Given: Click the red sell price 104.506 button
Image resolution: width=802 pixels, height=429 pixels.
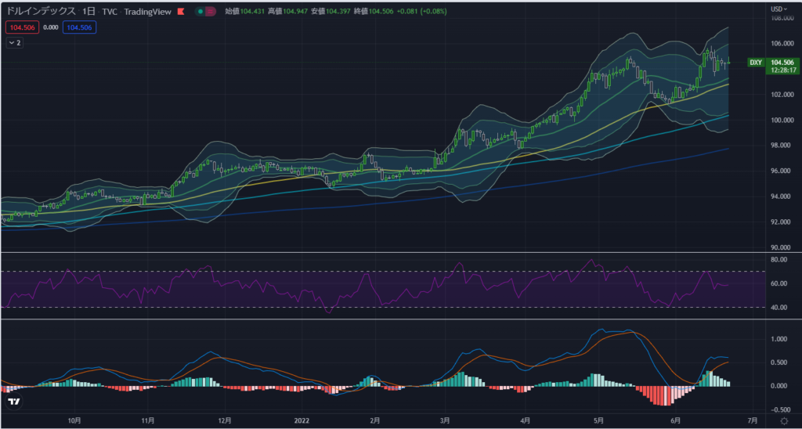Looking at the screenshot, I should point(20,27).
